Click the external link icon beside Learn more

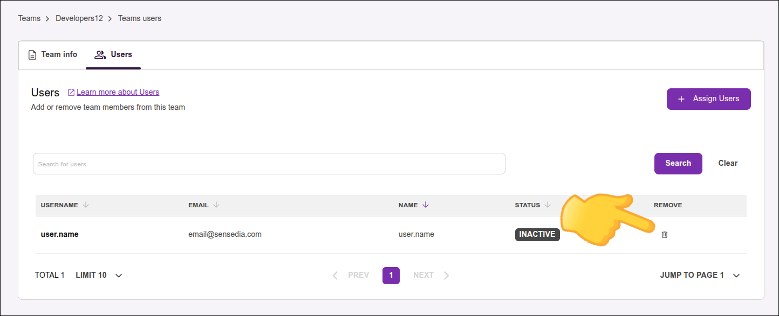click(x=71, y=93)
